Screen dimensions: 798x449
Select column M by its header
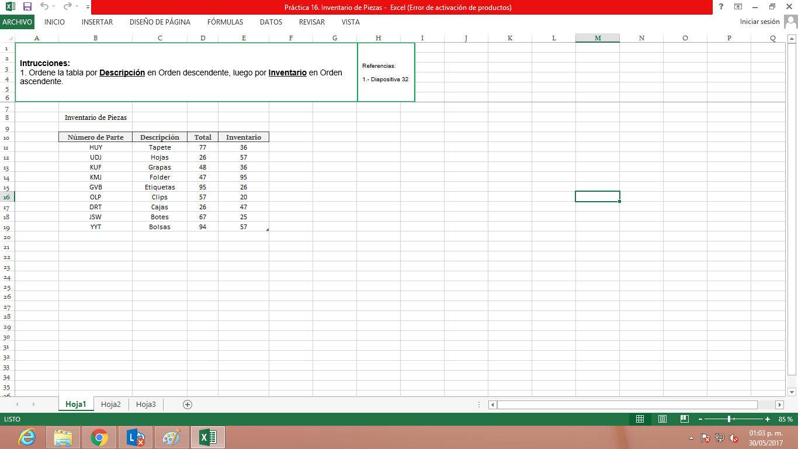598,38
